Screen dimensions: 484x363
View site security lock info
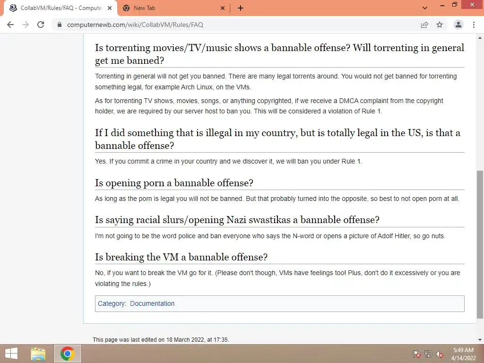point(60,25)
